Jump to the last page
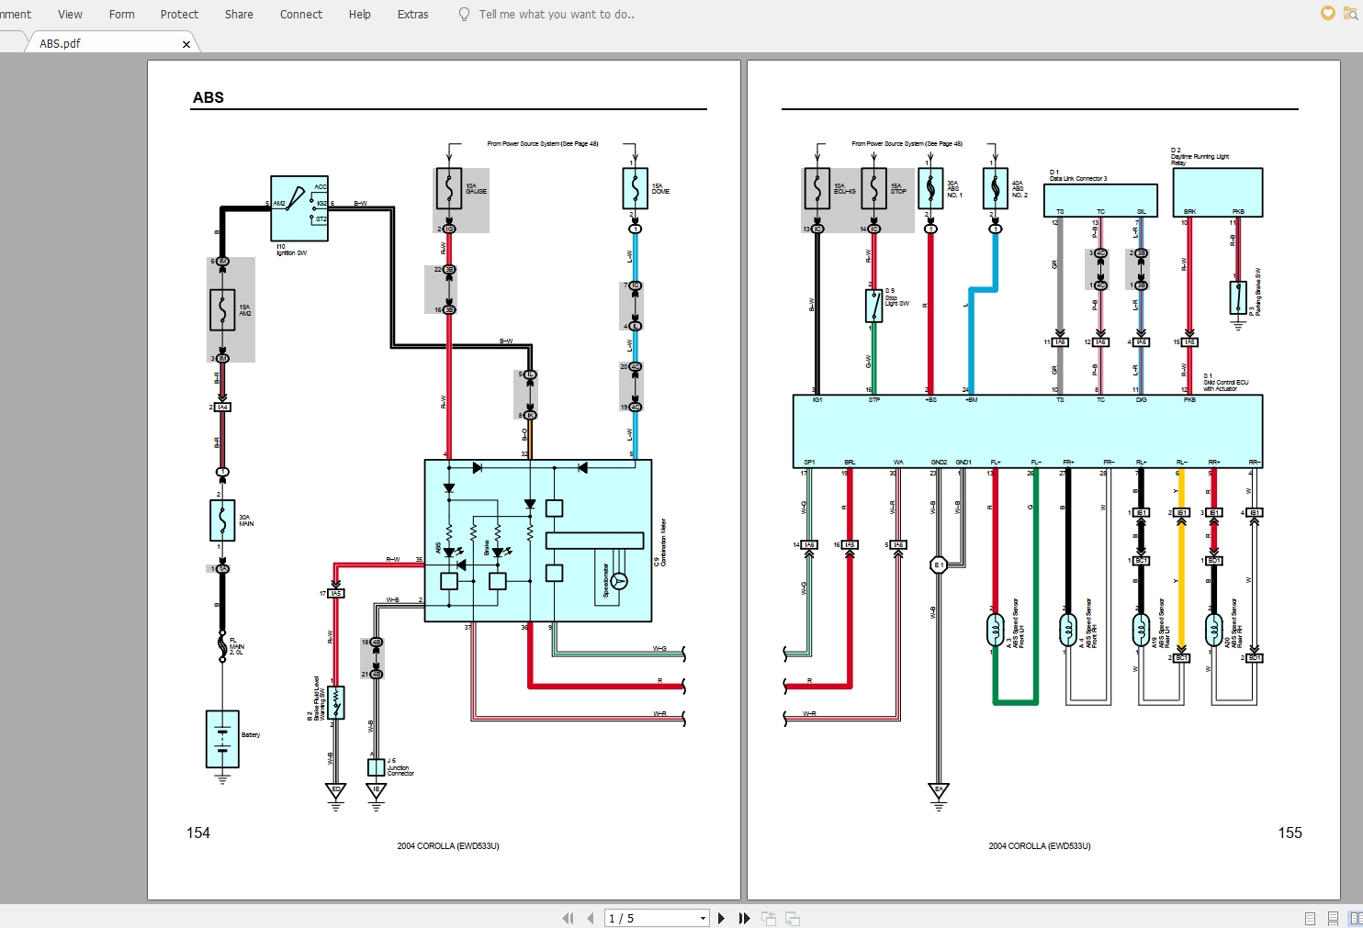This screenshot has height=928, width=1363. [x=744, y=918]
